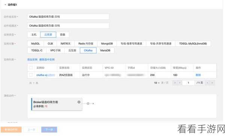The width and height of the screenshot is (225, 136).
Task: Select the 主机 instance type tab
Action: 34,35
